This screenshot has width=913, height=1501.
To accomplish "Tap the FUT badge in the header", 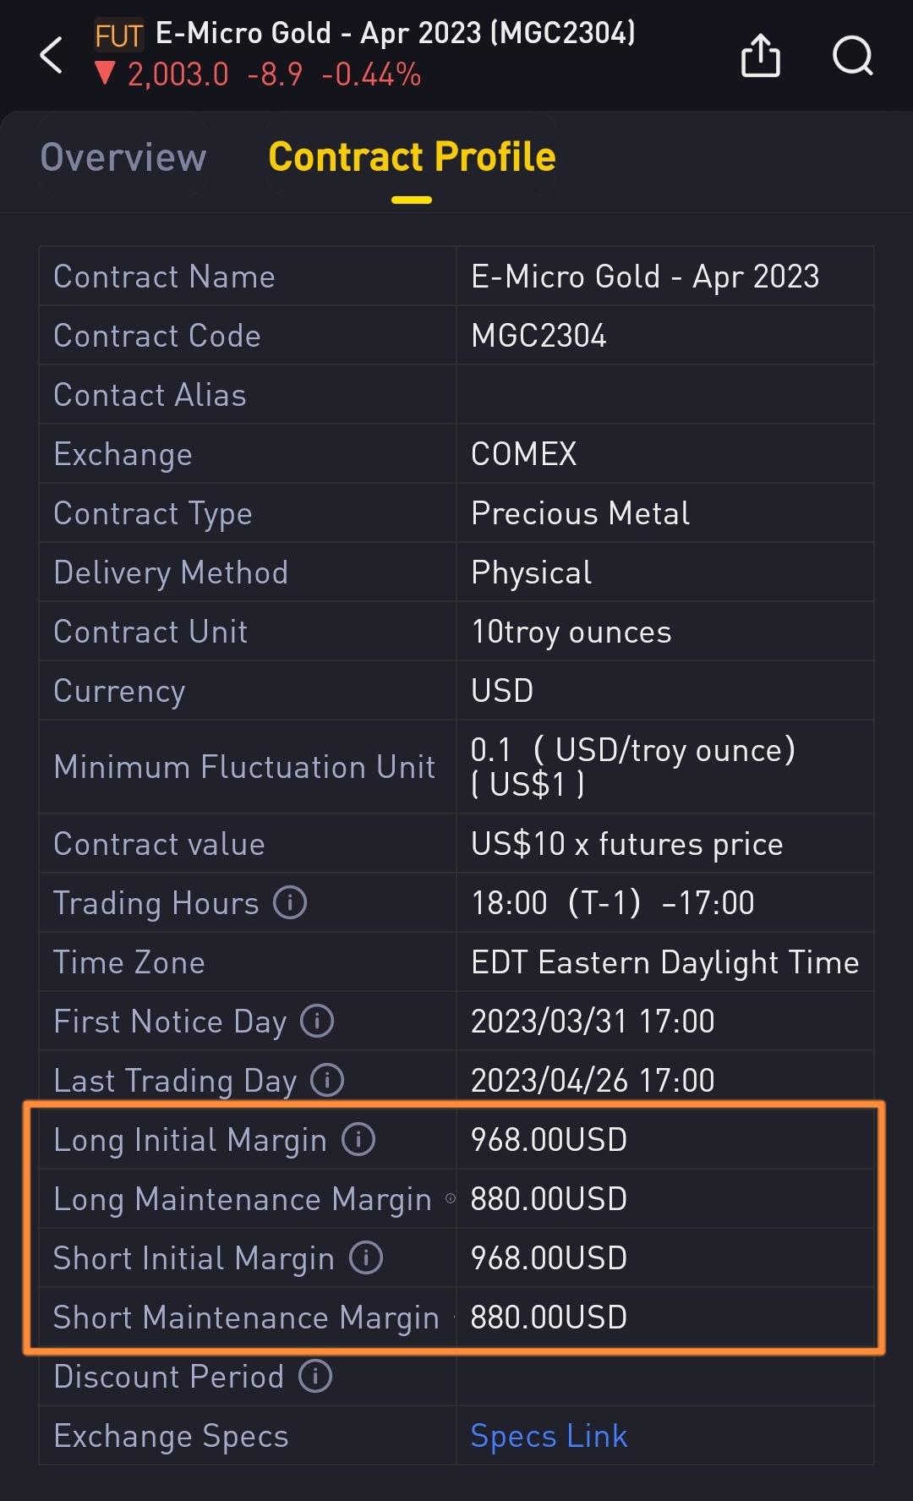I will click(x=118, y=36).
